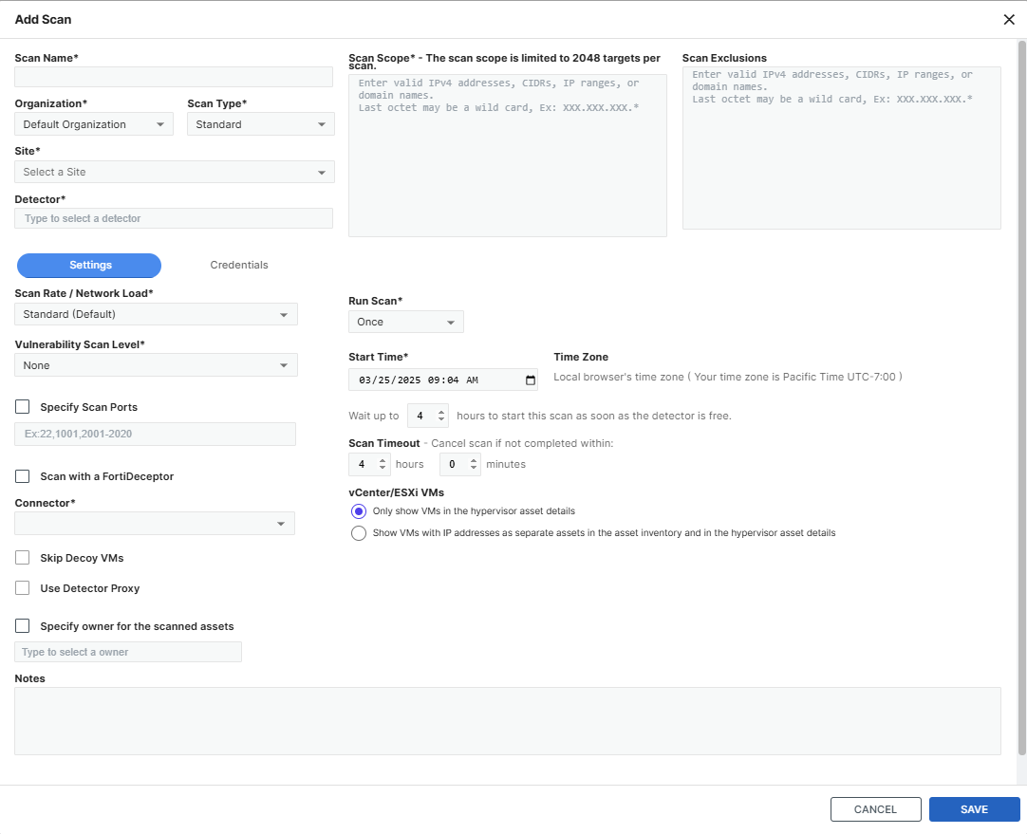Open the Run Scan frequency dropdown
Viewport: 1027px width, 834px height.
(x=406, y=322)
